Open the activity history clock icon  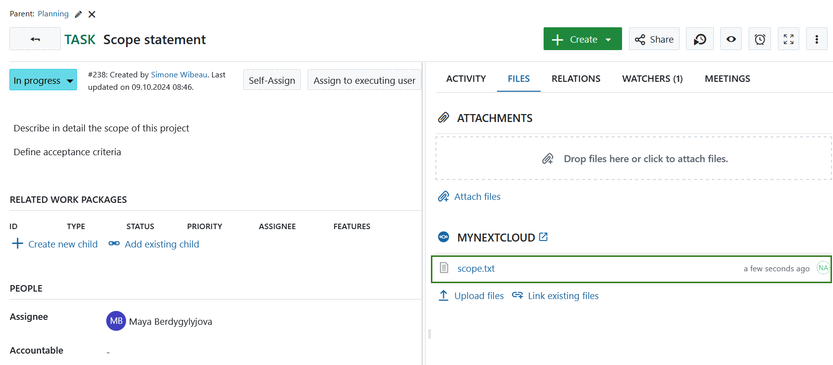(x=699, y=39)
